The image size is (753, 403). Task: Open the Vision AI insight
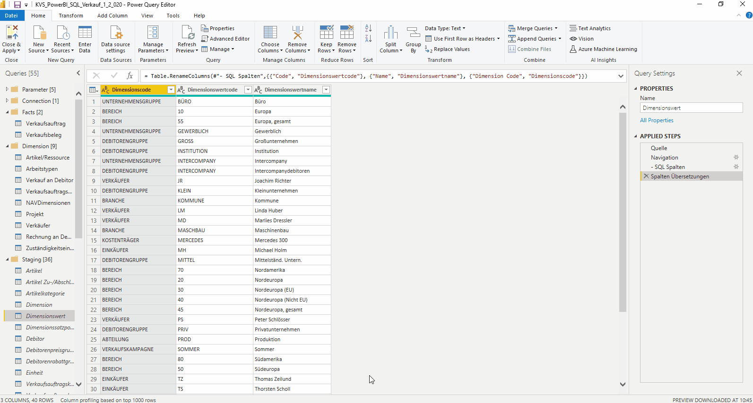tap(581, 39)
